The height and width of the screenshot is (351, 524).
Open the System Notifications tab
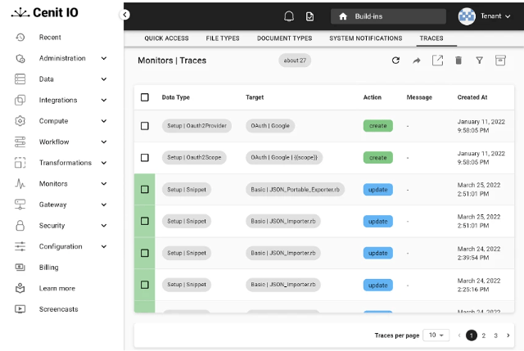365,38
